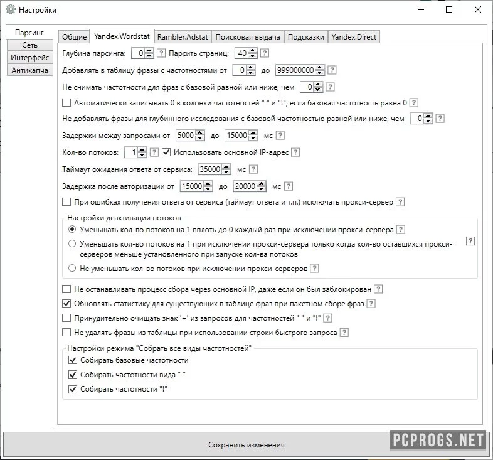Click help icon next to Кол-во потоков

coord(154,152)
